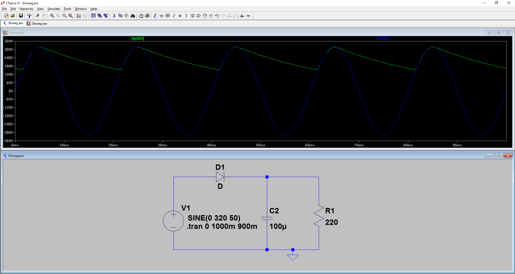Click the Zoom In magnifier icon
The image size is (515, 274).
click(52, 16)
